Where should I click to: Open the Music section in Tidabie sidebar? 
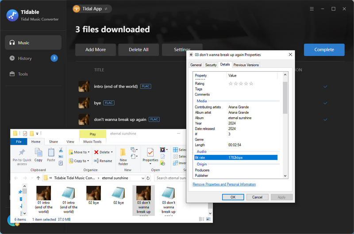pos(33,42)
